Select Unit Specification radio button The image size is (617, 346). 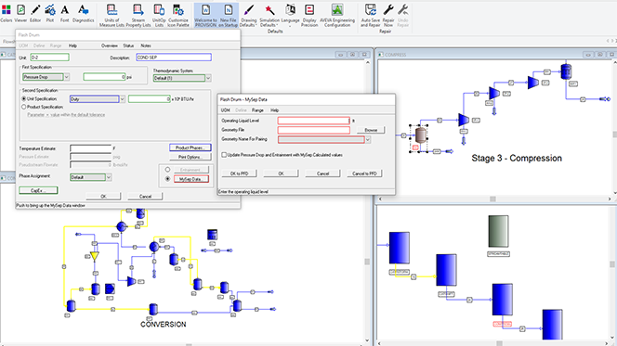click(24, 99)
